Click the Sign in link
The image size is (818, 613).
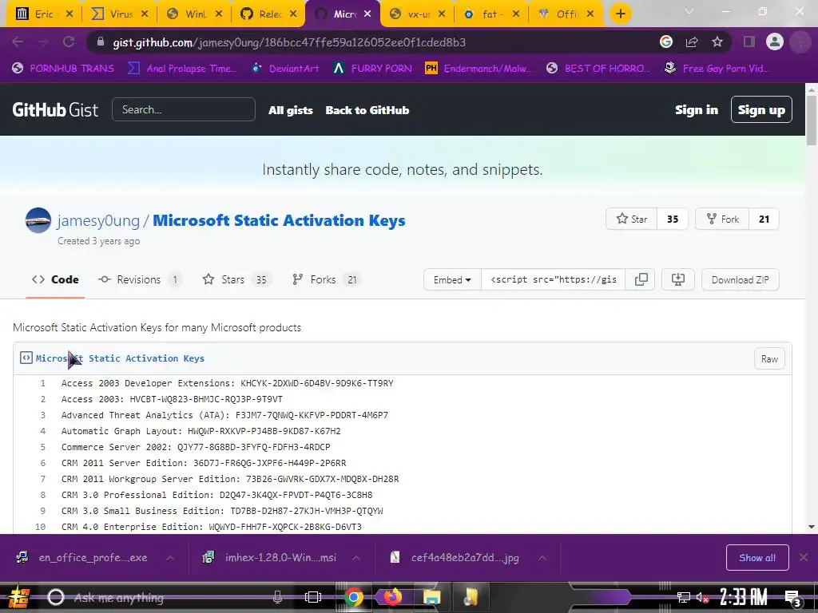tap(697, 110)
